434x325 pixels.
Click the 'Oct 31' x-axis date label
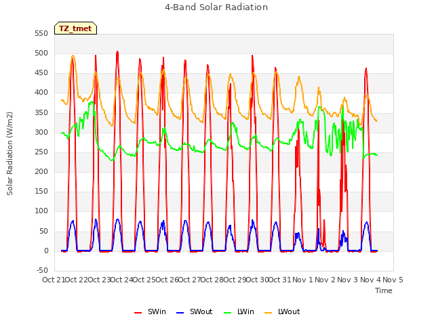point(279,280)
